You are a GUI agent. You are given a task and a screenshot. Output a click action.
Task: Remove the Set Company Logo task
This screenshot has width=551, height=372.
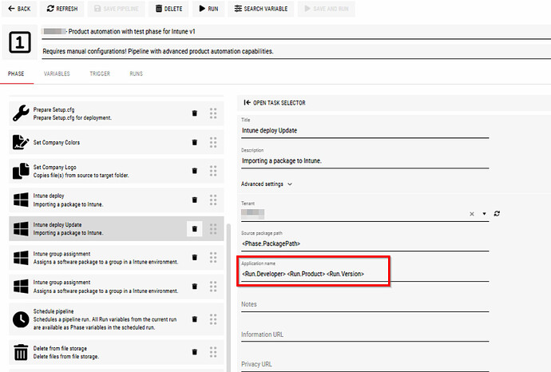194,171
